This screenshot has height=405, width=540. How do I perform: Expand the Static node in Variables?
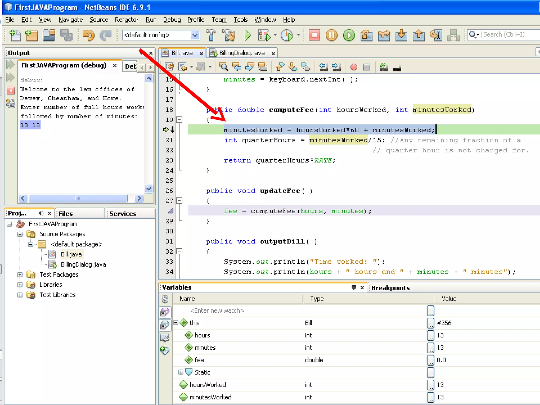(181, 372)
